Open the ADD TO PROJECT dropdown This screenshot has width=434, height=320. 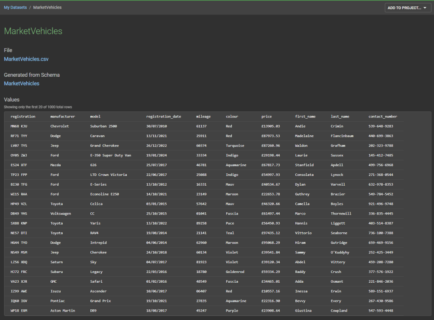[x=407, y=8]
